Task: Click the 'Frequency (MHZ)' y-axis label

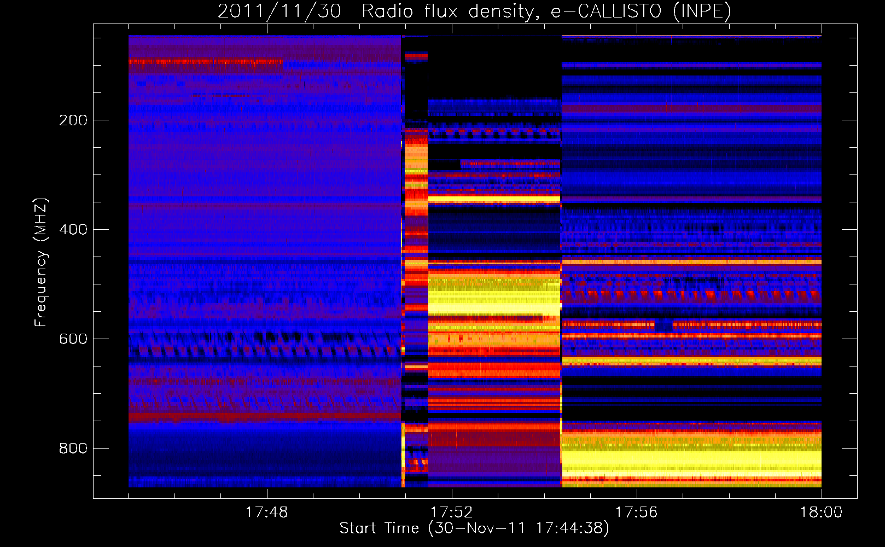Action: pos(41,262)
